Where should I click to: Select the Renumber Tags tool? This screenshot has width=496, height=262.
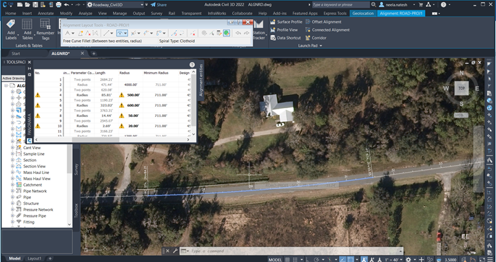click(45, 29)
